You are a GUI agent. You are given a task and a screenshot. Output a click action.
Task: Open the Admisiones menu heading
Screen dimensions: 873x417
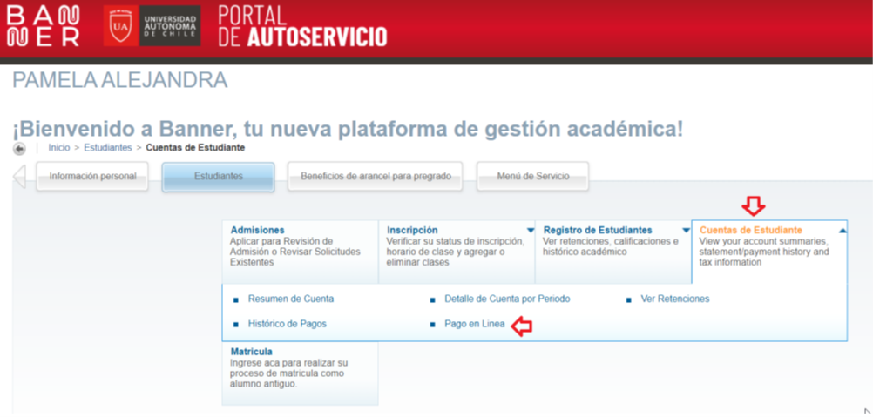257,230
